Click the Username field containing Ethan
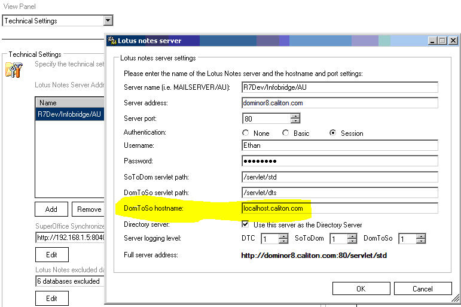 (x=340, y=145)
